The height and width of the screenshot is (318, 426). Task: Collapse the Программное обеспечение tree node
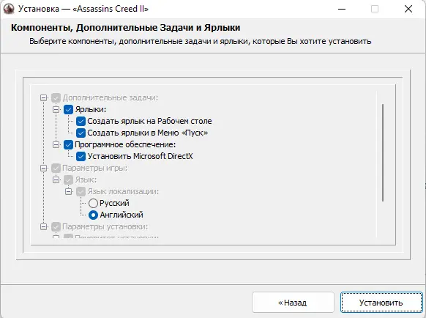[56, 144]
